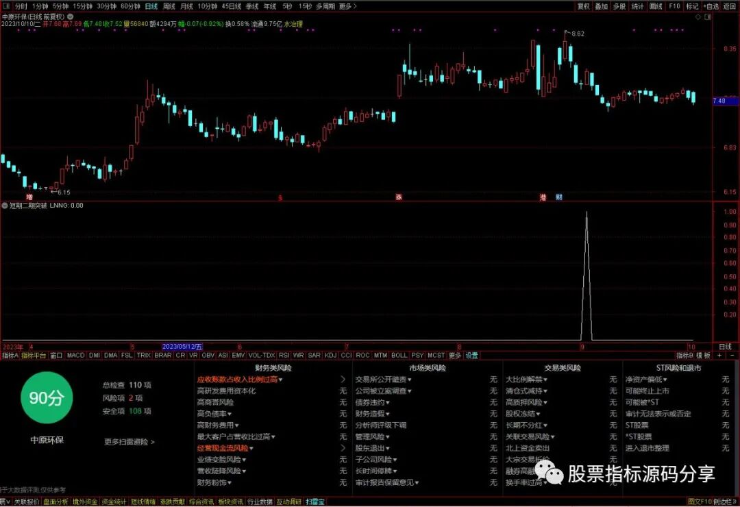Switch to 30分钟 chart period
The width and height of the screenshot is (740, 507).
click(x=106, y=6)
